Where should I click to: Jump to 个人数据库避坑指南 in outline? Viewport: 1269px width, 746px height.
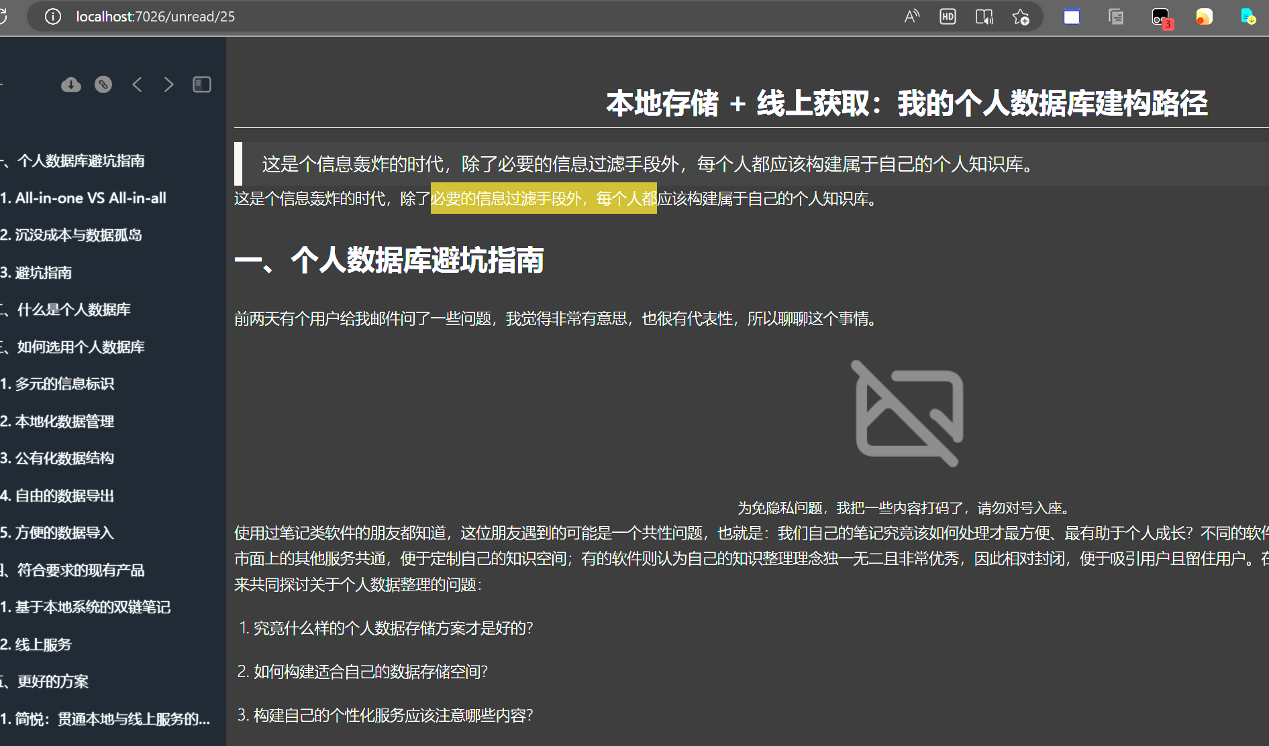74,161
